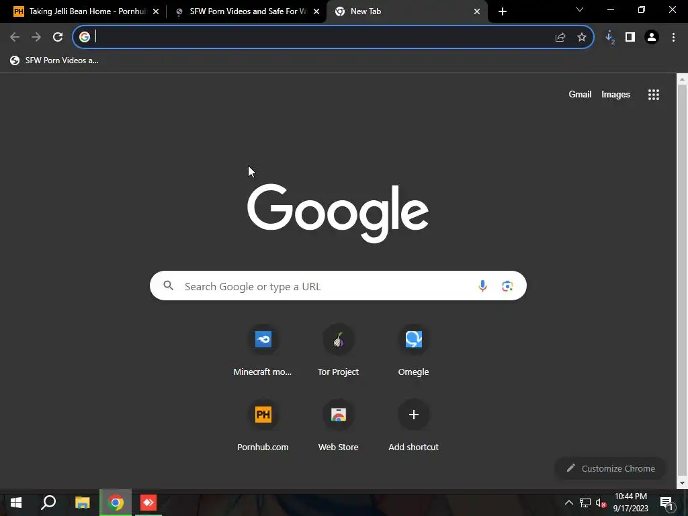Open the Tor Project shortcut

339,351
